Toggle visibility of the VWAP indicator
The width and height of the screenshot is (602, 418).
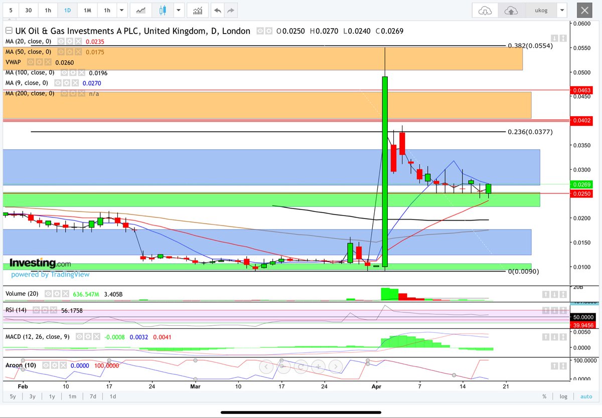(x=30, y=62)
